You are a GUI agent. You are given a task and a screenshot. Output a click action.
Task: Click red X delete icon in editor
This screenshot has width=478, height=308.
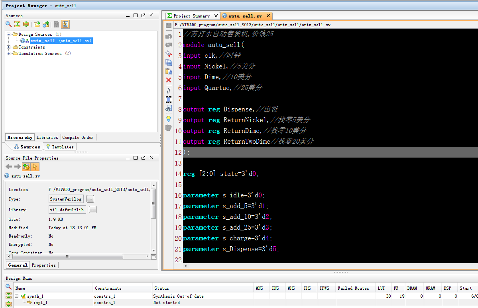coord(169,80)
